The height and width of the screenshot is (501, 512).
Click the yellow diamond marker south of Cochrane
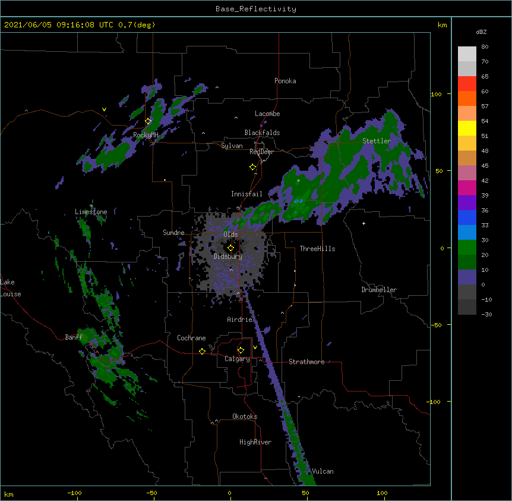[x=202, y=351]
